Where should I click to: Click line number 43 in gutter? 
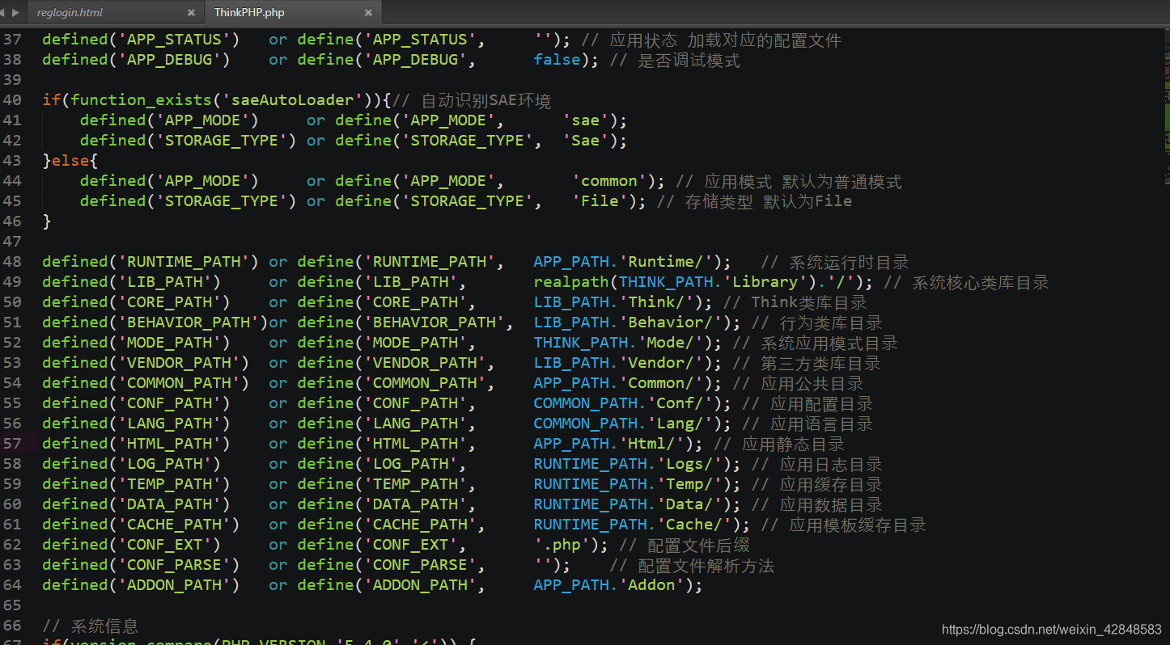[x=12, y=161]
